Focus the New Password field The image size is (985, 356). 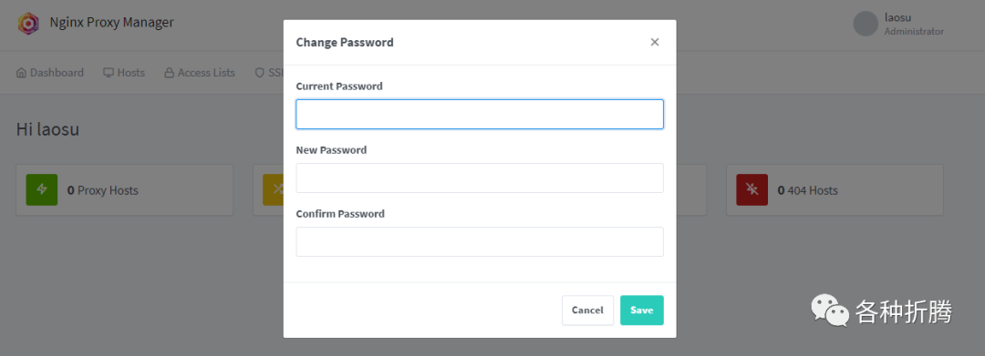(480, 178)
